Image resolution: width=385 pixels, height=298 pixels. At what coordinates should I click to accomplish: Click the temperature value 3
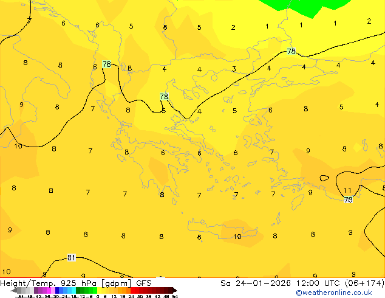[234, 69]
